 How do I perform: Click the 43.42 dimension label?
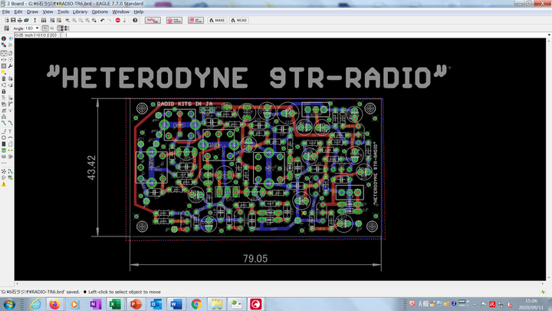[x=91, y=168]
